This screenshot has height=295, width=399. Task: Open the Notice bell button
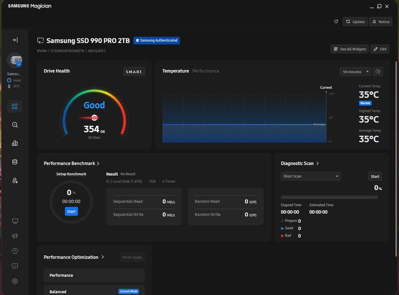[381, 21]
